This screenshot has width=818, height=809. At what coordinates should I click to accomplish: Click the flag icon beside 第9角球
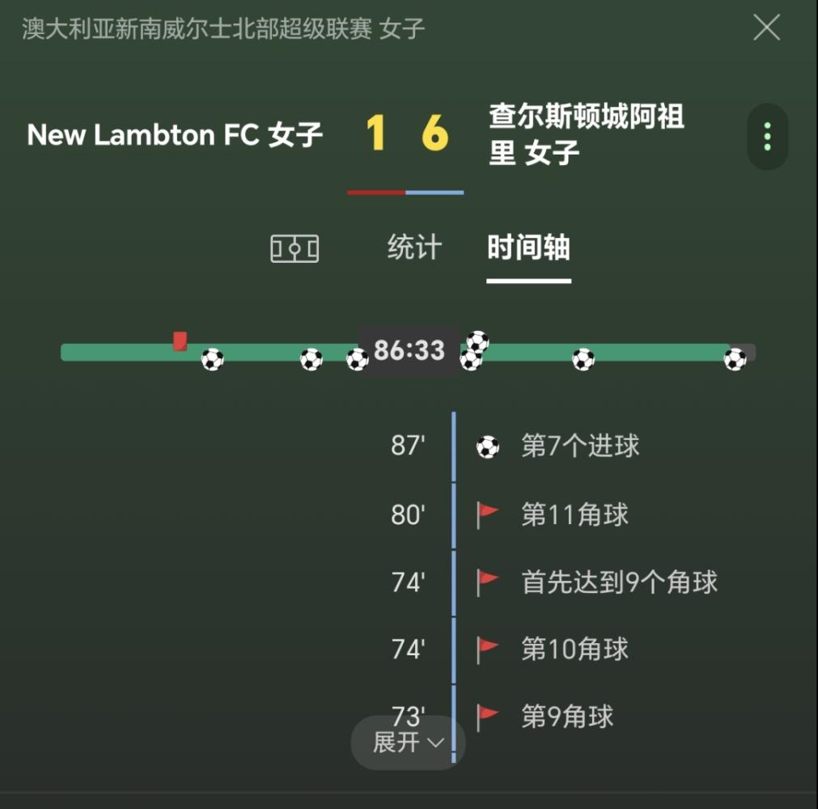point(487,716)
